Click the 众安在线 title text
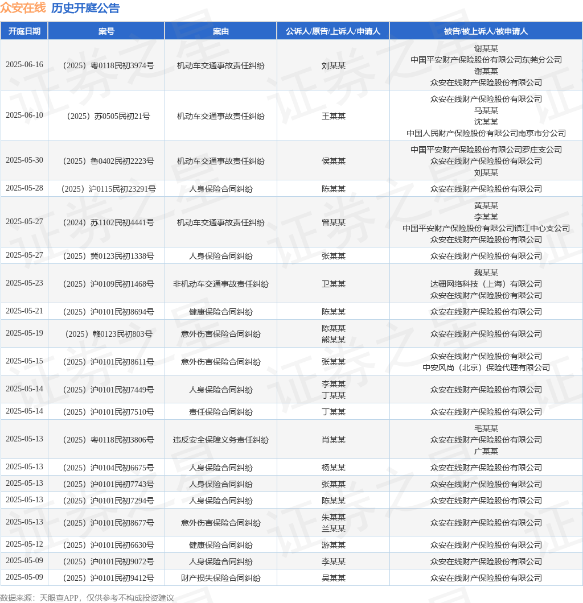 pos(23,8)
